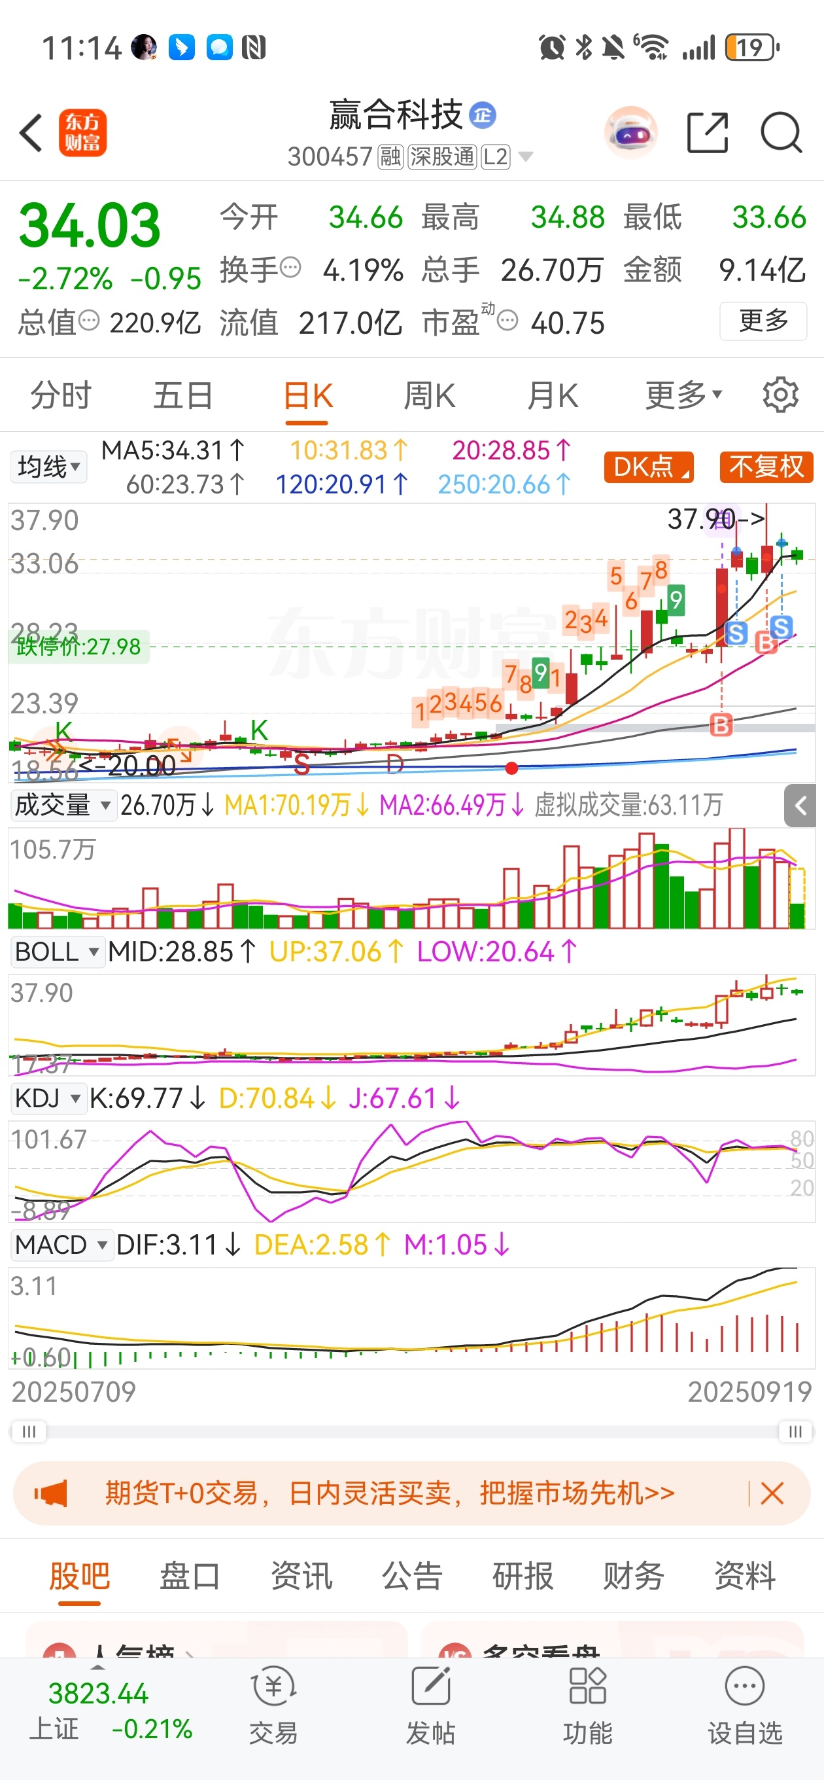Open the 资讯 section tab
Screen dimensions: 824x1780
301,1577
